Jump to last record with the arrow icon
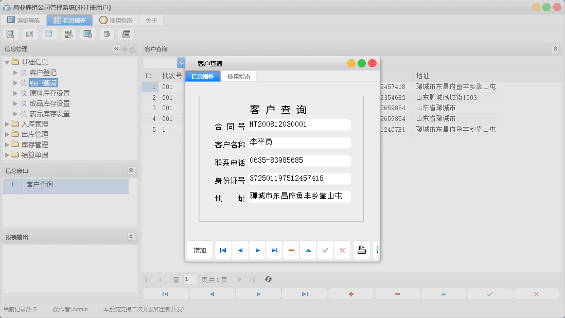This screenshot has width=565, height=318. (x=274, y=250)
